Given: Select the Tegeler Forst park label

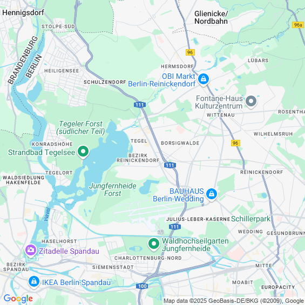Looking at the screenshot, I should (x=80, y=127).
